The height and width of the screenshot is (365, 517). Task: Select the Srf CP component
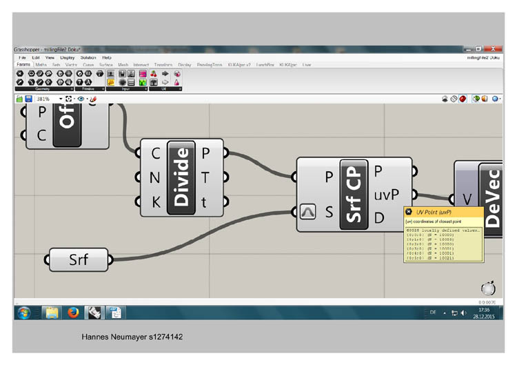pos(354,195)
